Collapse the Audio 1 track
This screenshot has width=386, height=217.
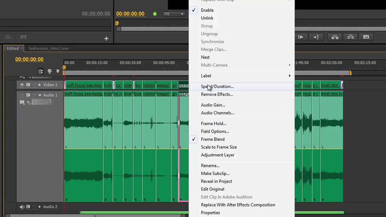(x=40, y=95)
